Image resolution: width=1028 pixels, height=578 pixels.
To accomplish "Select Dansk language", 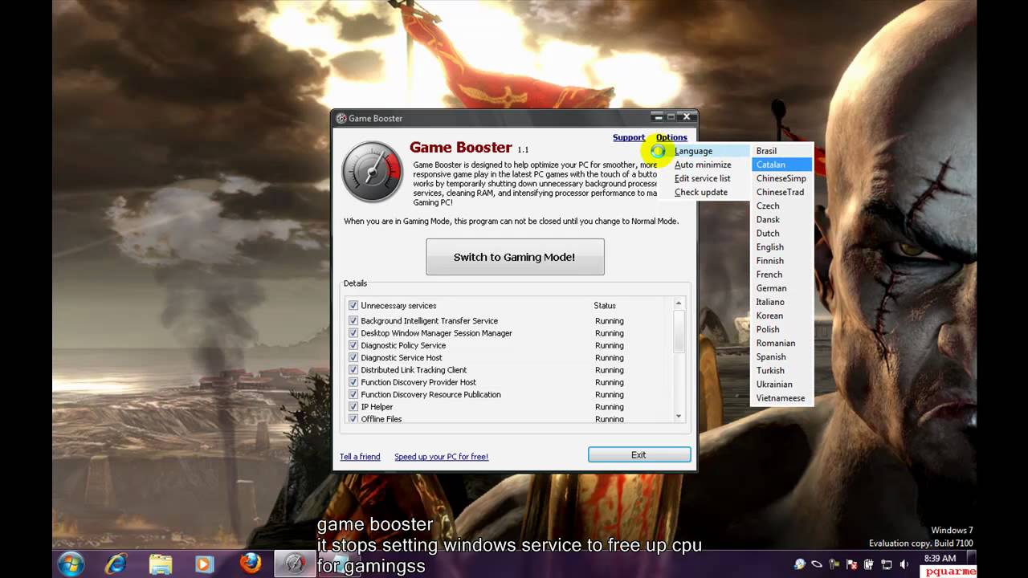I will (x=782, y=219).
